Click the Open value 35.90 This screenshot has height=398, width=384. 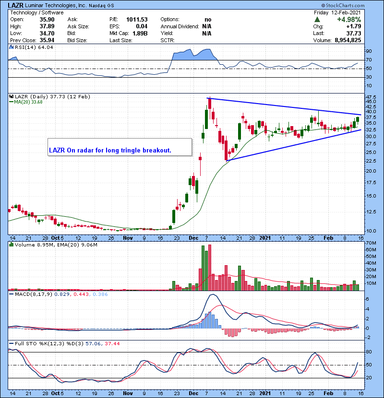(47, 20)
